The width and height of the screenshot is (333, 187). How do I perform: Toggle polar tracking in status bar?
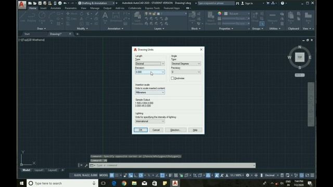coord(141,176)
